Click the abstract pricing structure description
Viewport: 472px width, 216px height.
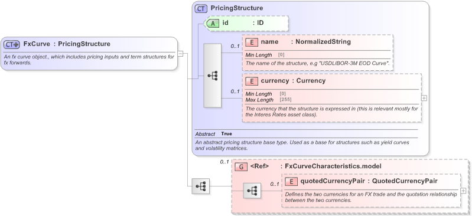[x=302, y=145]
